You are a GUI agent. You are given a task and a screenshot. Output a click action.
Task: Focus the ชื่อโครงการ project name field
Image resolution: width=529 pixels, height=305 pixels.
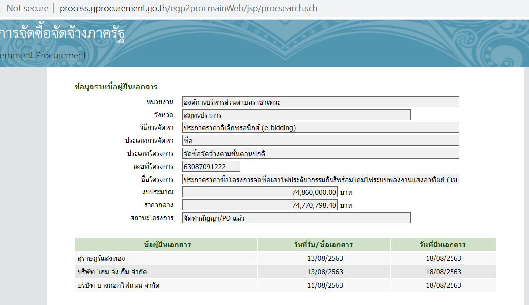(320, 179)
